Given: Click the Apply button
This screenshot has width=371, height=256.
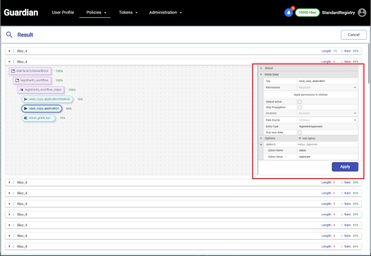Looking at the screenshot, I should coord(345,167).
